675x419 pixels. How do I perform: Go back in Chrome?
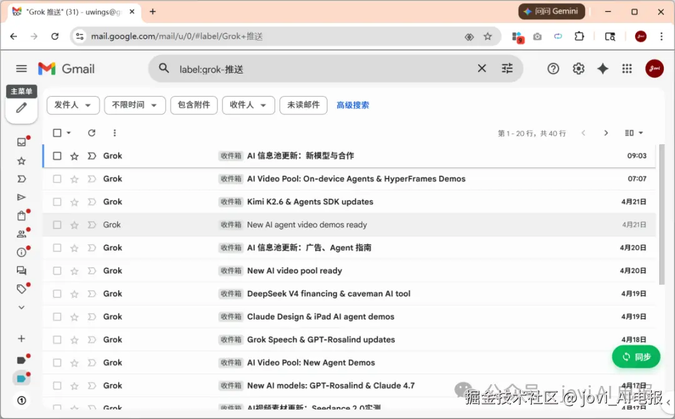[x=14, y=37]
